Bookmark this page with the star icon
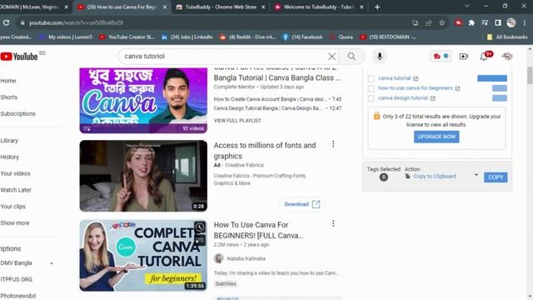This screenshot has width=533, height=300. point(442,22)
